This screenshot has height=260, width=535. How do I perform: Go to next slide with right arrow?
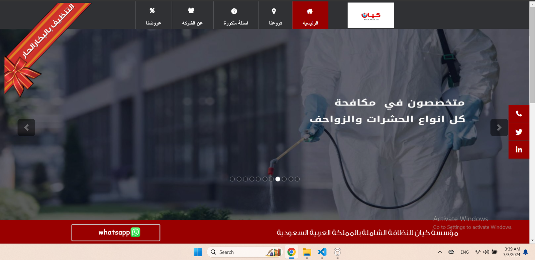499,127
